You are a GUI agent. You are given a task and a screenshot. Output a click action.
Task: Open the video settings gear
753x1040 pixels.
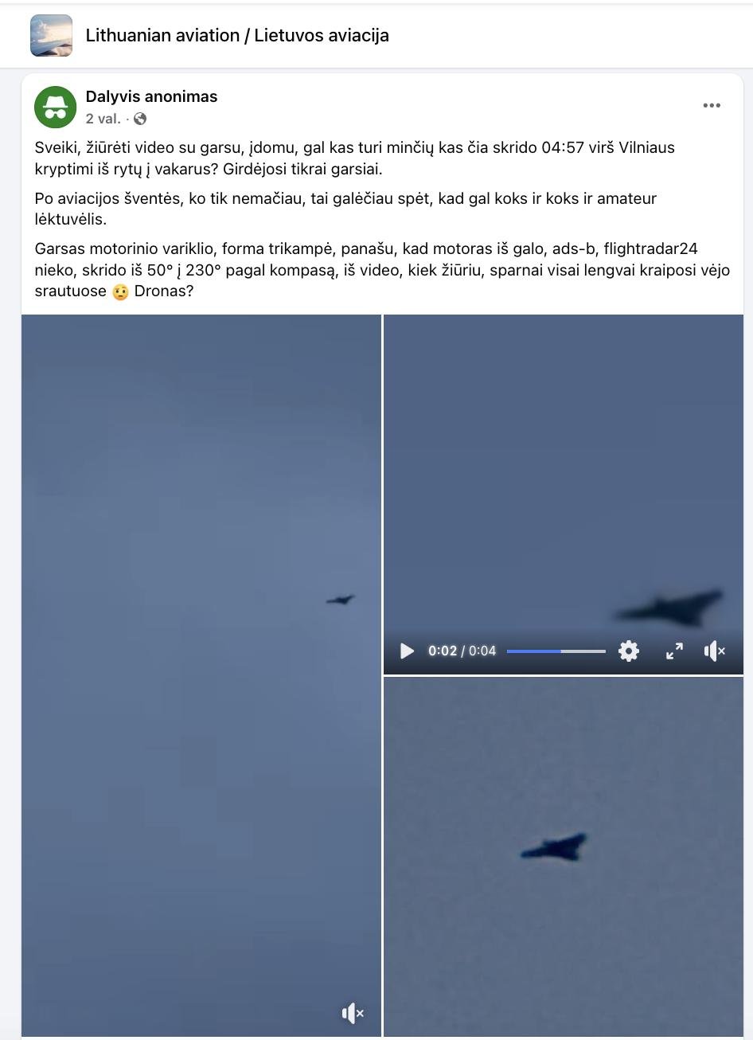tap(629, 651)
